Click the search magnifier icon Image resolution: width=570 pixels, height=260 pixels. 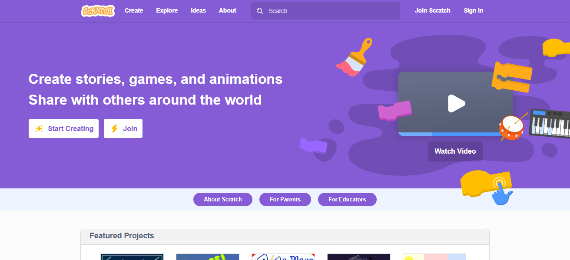pyautogui.click(x=260, y=11)
